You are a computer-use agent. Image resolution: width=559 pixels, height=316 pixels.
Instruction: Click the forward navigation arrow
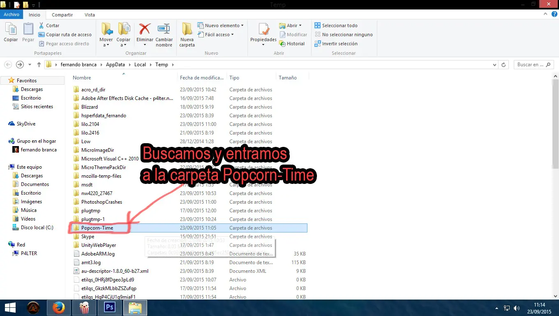point(20,65)
